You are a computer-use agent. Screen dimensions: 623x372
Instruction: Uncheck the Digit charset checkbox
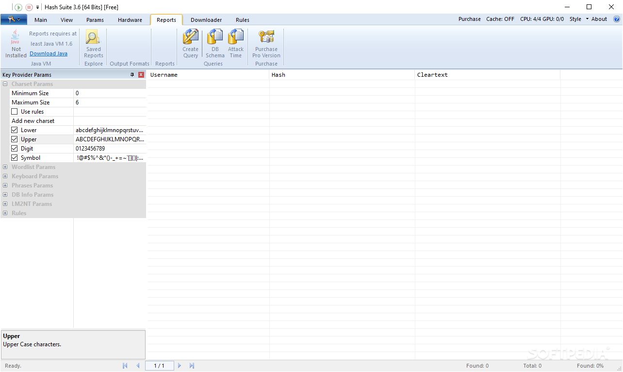tap(15, 149)
